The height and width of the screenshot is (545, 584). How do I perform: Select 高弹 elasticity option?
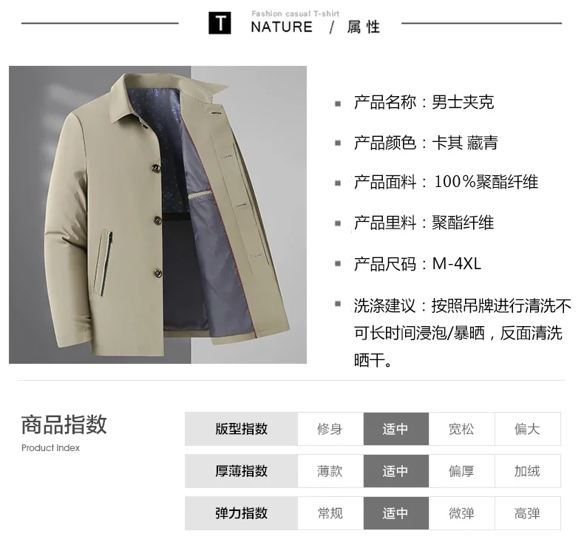click(527, 513)
